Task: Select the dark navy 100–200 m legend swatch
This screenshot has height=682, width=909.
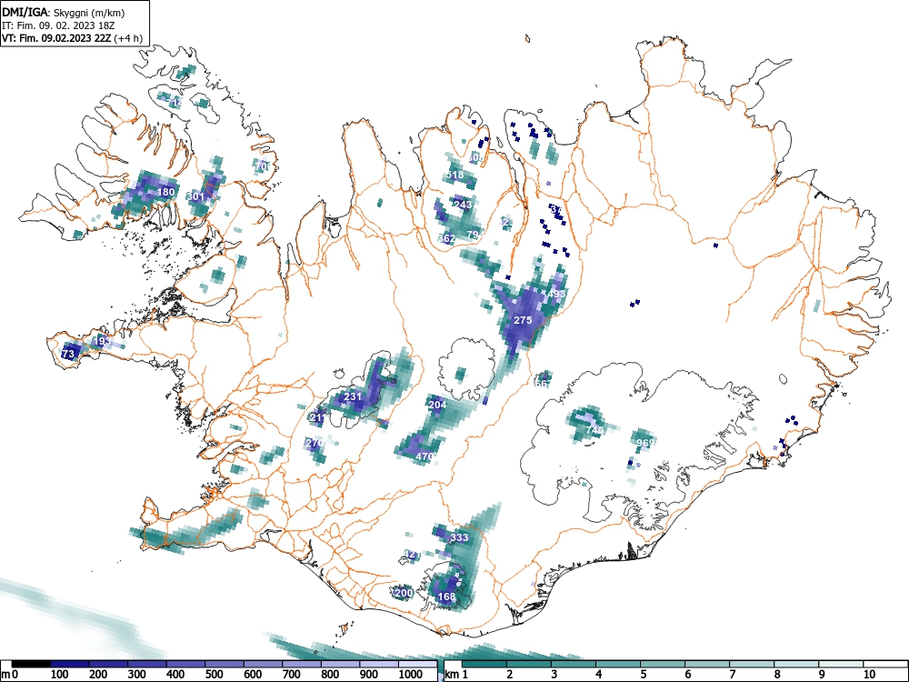Action: click(70, 664)
